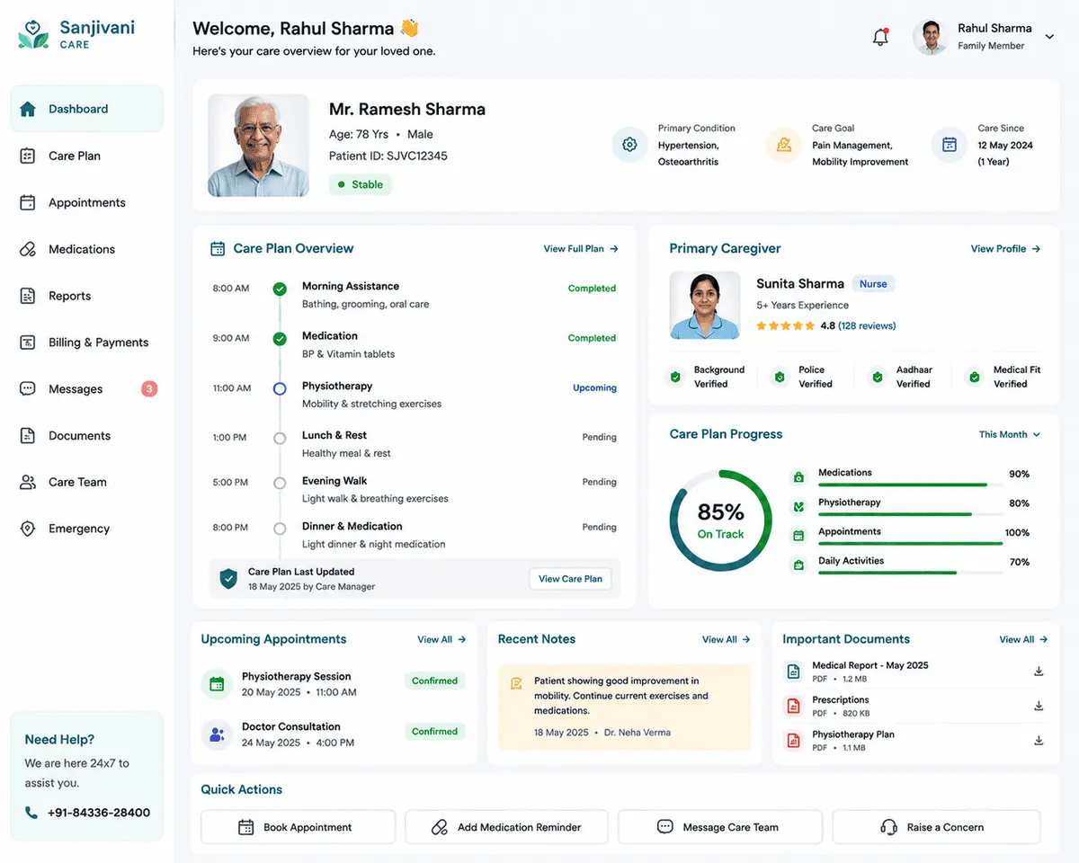The width and height of the screenshot is (1079, 863).
Task: Click Sunita Sharma's caregiver photo
Action: 704,305
